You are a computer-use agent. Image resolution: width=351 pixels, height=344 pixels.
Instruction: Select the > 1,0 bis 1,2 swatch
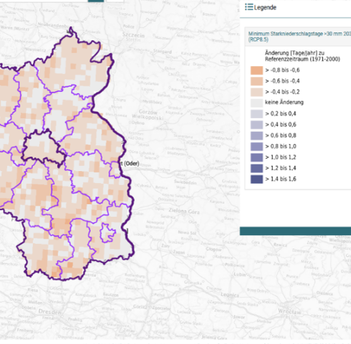257,157
